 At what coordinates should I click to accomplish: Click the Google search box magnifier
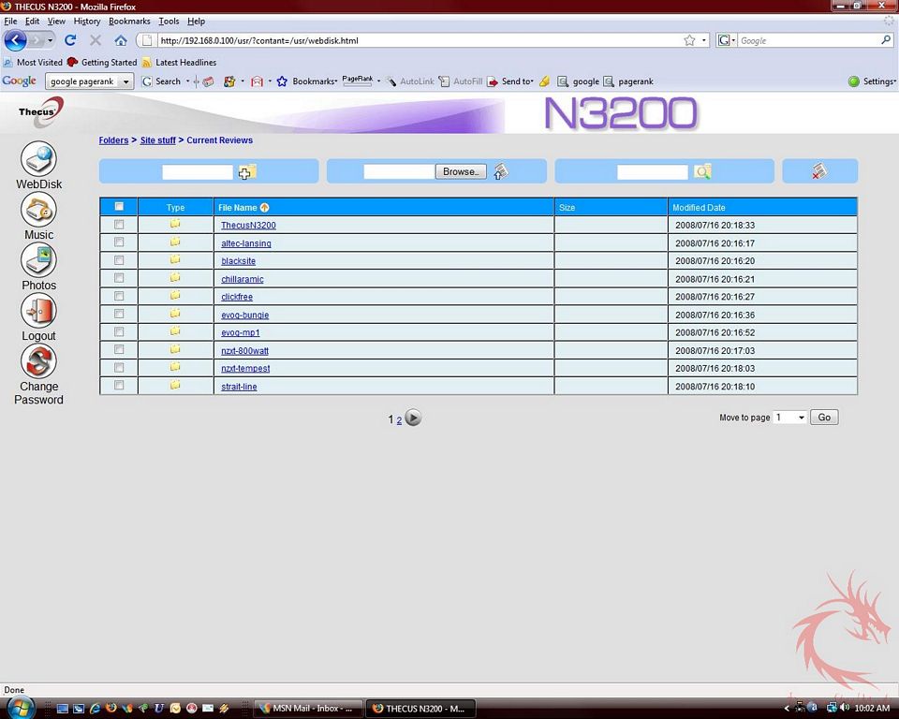[886, 40]
